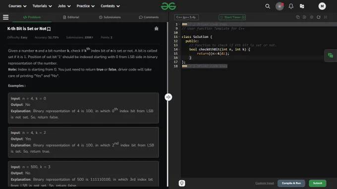Toggle the light/dark theme button in header
This screenshot has width=337, height=189.
point(280,6)
